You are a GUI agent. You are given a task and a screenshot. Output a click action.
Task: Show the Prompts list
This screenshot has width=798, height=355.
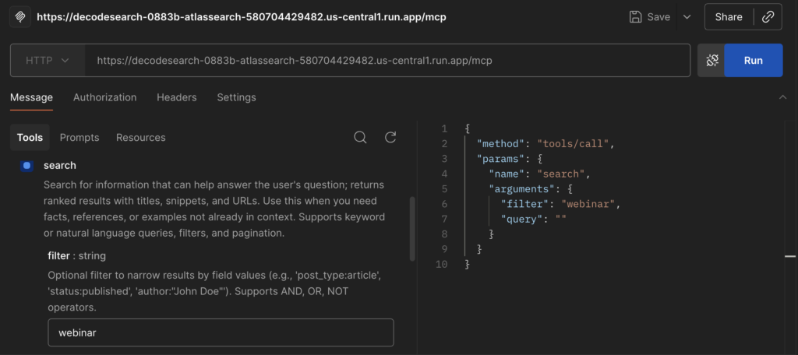(79, 137)
